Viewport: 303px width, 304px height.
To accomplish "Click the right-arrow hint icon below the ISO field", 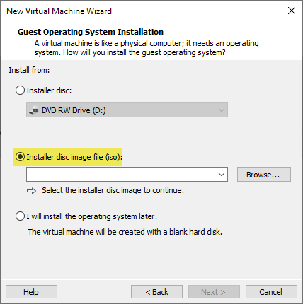I will 31,191.
